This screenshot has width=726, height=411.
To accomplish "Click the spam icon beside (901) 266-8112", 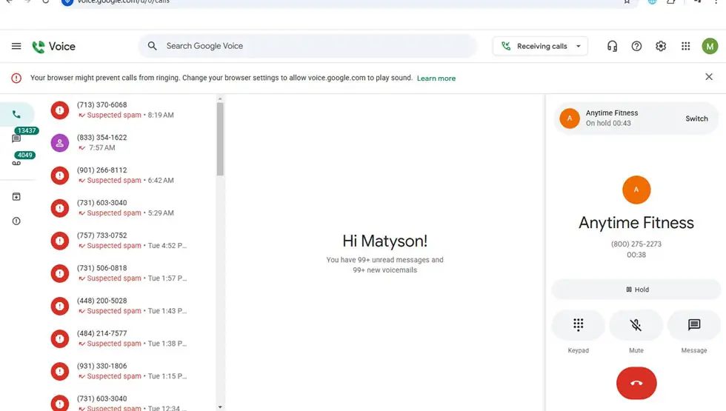I will tap(60, 176).
